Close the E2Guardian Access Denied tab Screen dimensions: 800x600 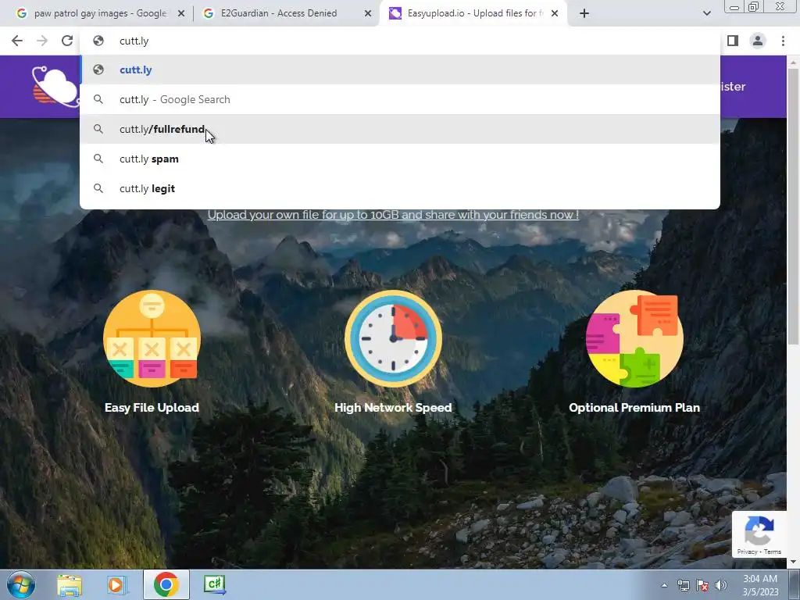pos(368,14)
